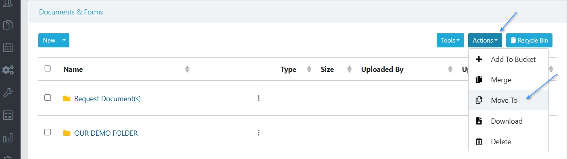The height and width of the screenshot is (159, 567).
Task: Tick the OUR DEMO FOLDER row checkbox
Action: coord(48,132)
